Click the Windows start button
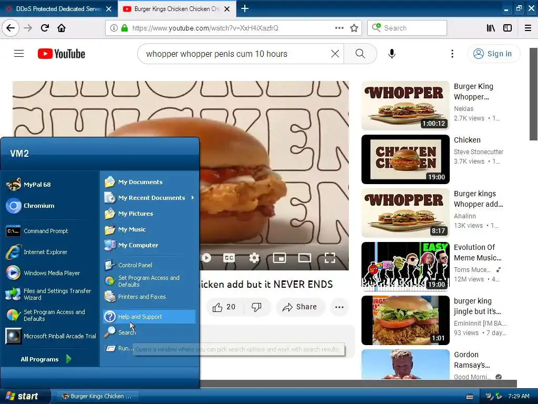The width and height of the screenshot is (538, 404). pos(25,396)
